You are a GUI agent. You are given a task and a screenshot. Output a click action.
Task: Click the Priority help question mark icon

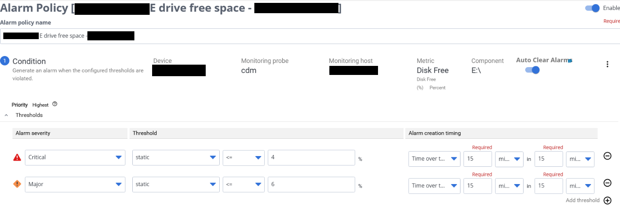click(x=55, y=104)
